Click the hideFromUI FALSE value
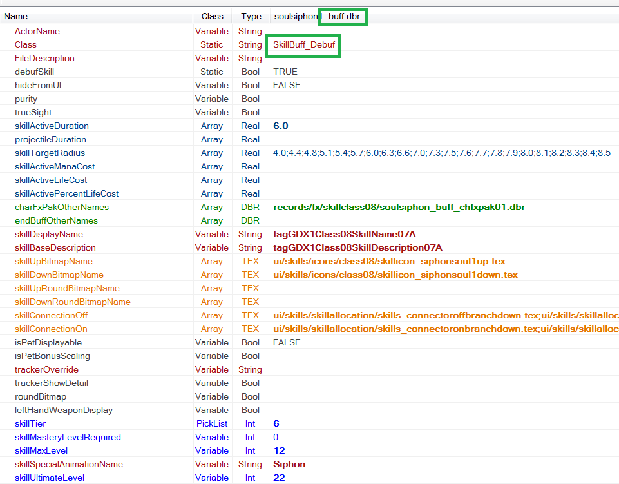 287,85
